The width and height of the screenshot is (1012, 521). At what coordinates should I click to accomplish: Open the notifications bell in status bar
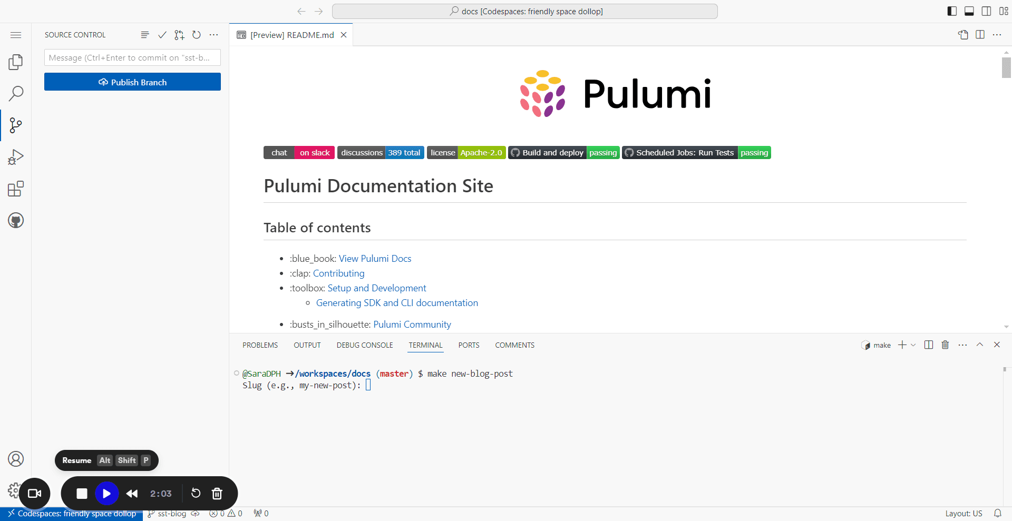(x=998, y=514)
